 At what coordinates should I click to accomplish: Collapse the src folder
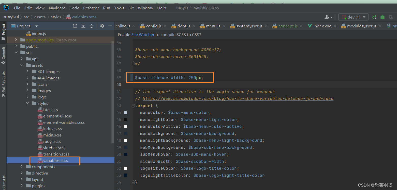(16, 53)
